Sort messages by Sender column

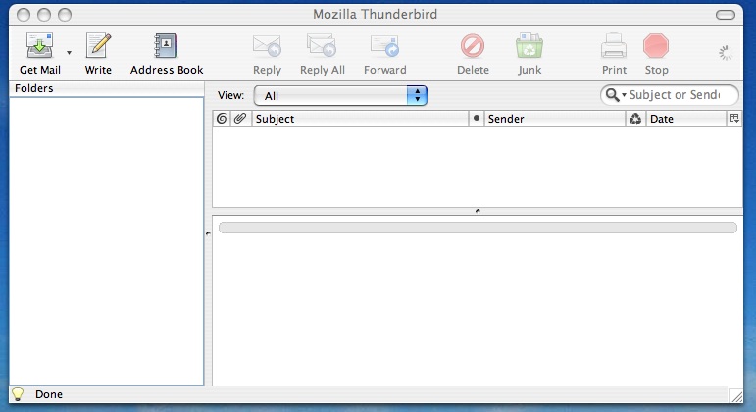pos(554,119)
